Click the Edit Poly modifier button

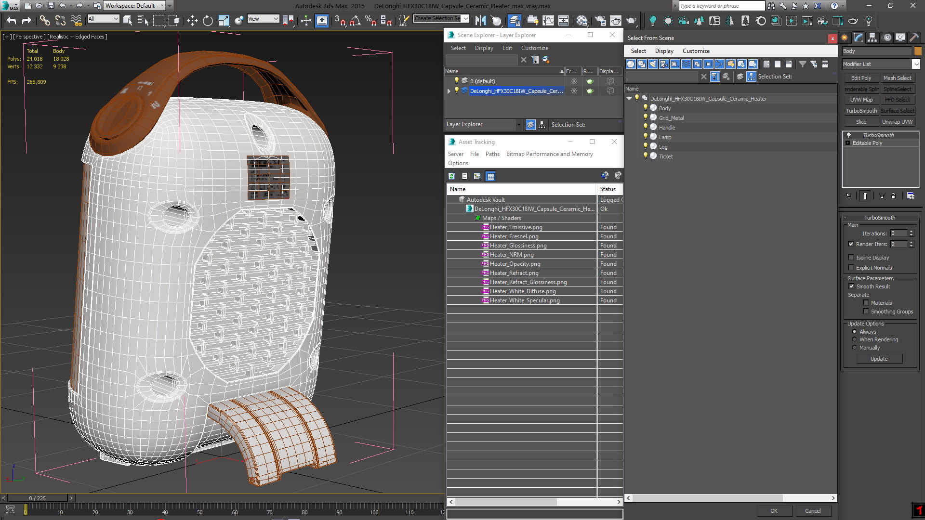[x=861, y=78]
